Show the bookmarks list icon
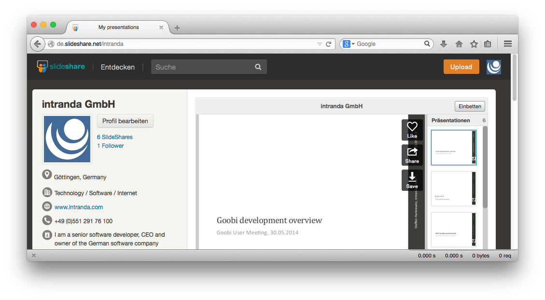 click(x=488, y=44)
